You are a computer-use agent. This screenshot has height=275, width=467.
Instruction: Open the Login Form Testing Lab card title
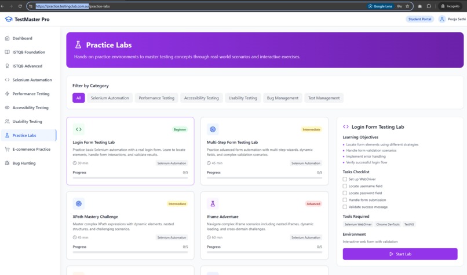[93, 142]
